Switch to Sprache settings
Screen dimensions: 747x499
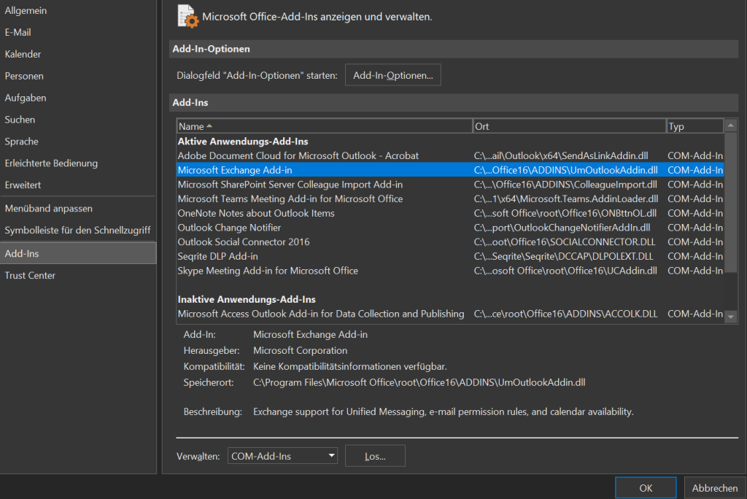(x=21, y=142)
